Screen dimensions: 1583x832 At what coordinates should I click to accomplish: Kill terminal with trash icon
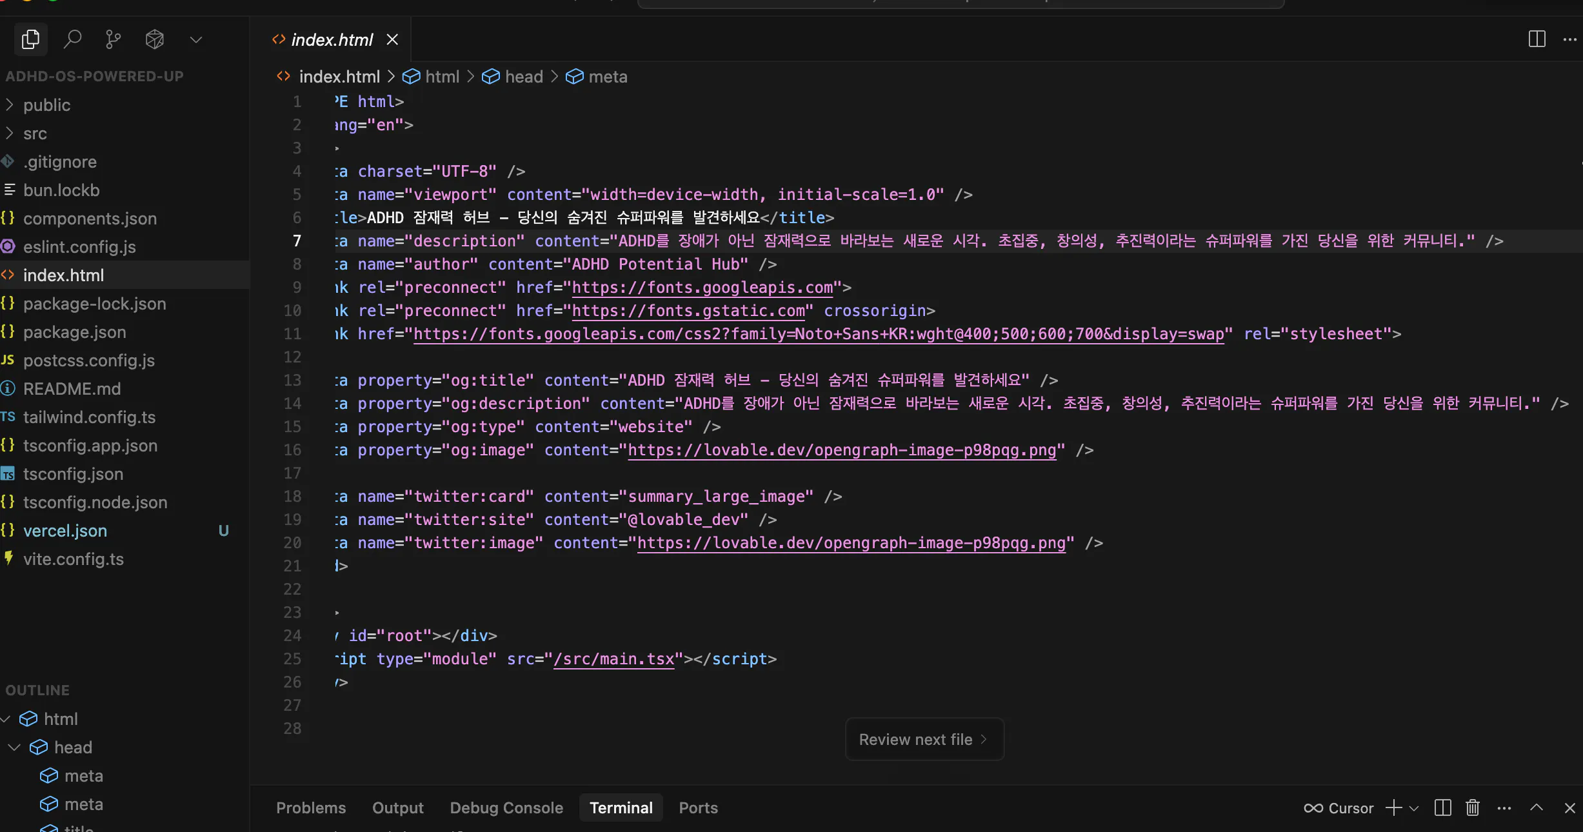coord(1473,807)
